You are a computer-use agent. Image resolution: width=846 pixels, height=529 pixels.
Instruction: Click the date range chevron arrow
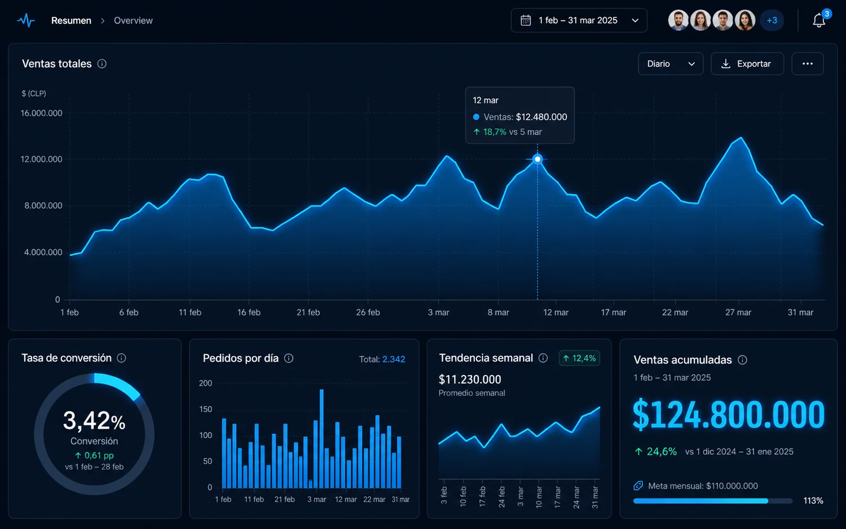pyautogui.click(x=635, y=20)
